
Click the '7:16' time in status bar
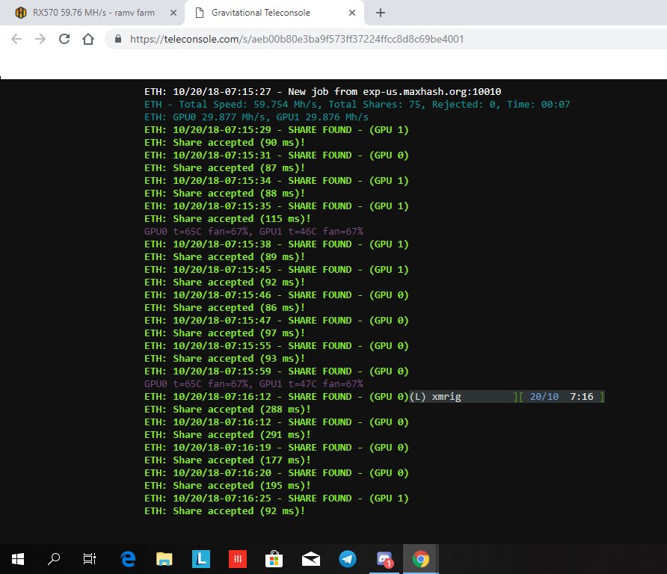pyautogui.click(x=582, y=397)
